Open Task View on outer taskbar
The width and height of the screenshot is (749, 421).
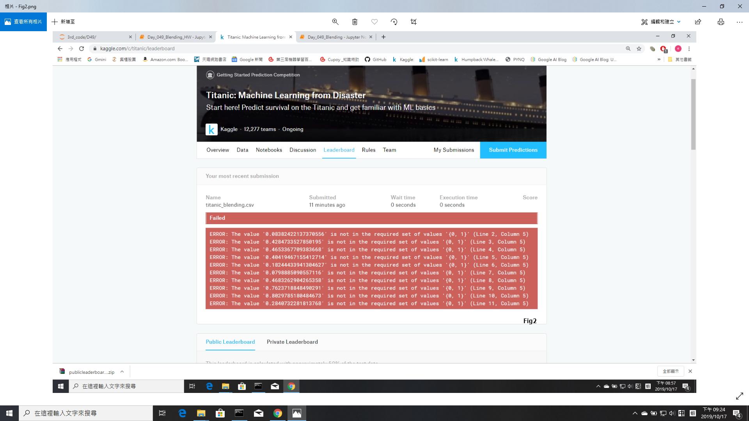[162, 413]
